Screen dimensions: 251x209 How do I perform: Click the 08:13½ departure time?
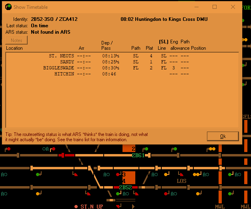110,56
